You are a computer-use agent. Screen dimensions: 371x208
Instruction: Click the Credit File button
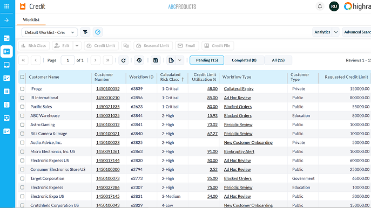[218, 46]
